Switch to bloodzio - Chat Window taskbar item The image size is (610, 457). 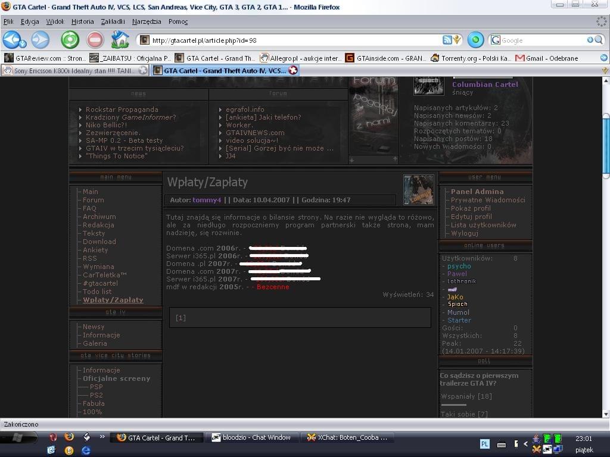click(251, 437)
